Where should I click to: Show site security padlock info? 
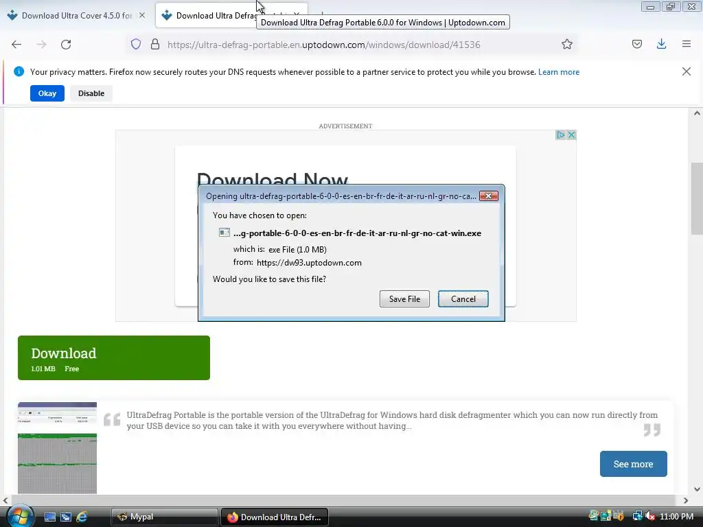[155, 45]
